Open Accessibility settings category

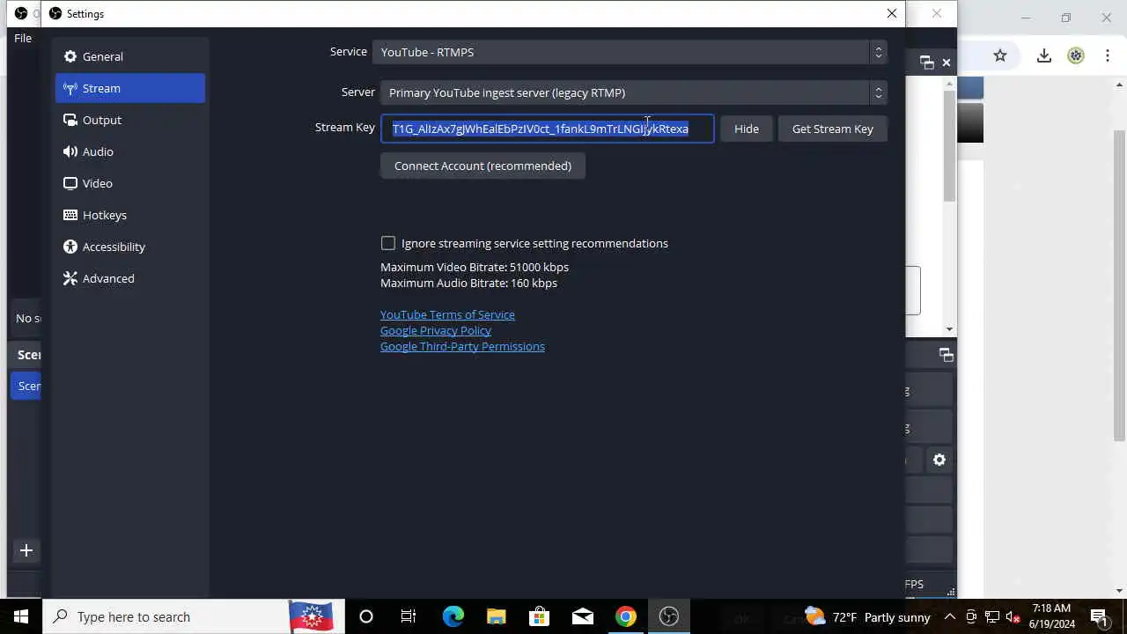tap(129, 247)
